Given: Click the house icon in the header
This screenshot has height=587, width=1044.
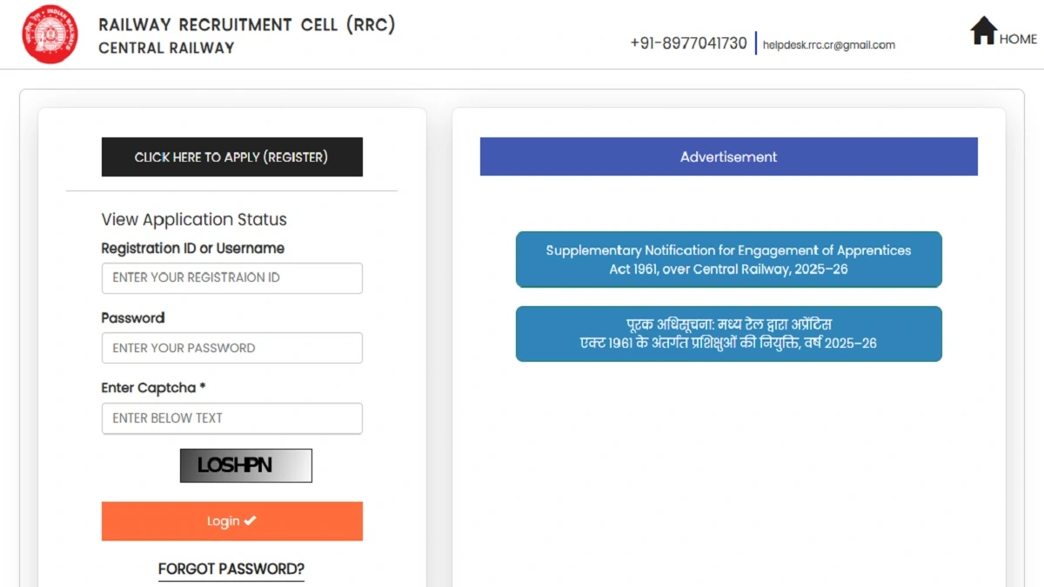Looking at the screenshot, I should [x=983, y=31].
